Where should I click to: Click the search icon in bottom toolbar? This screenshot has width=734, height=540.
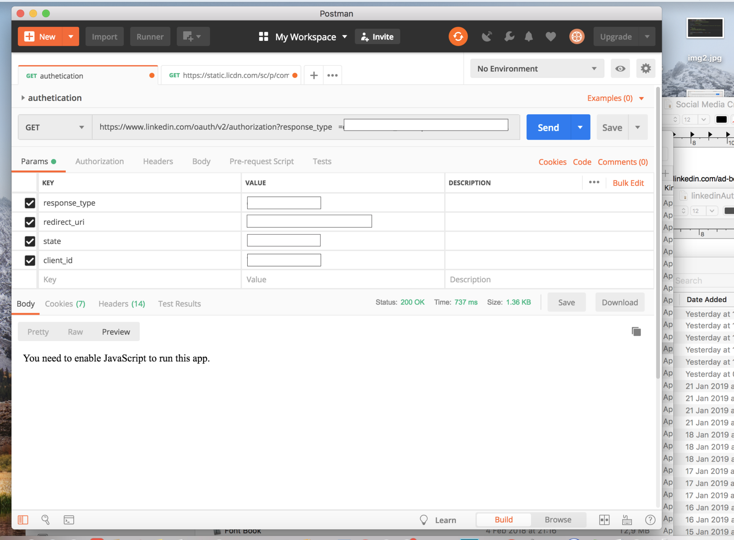45,520
